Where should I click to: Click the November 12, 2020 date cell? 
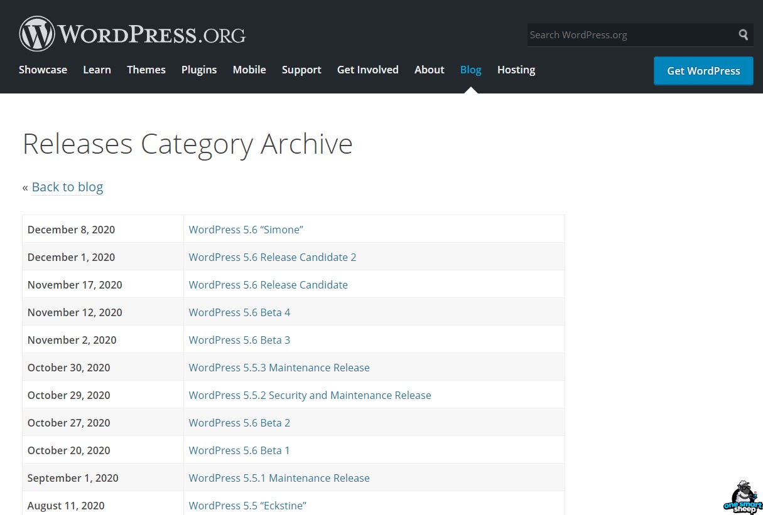point(103,312)
